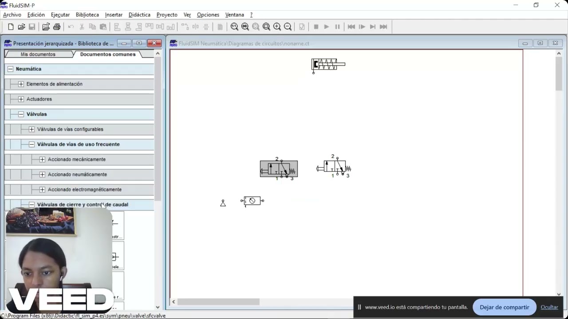Select the compressed air supply triangle
568x319 pixels.
[x=223, y=203]
